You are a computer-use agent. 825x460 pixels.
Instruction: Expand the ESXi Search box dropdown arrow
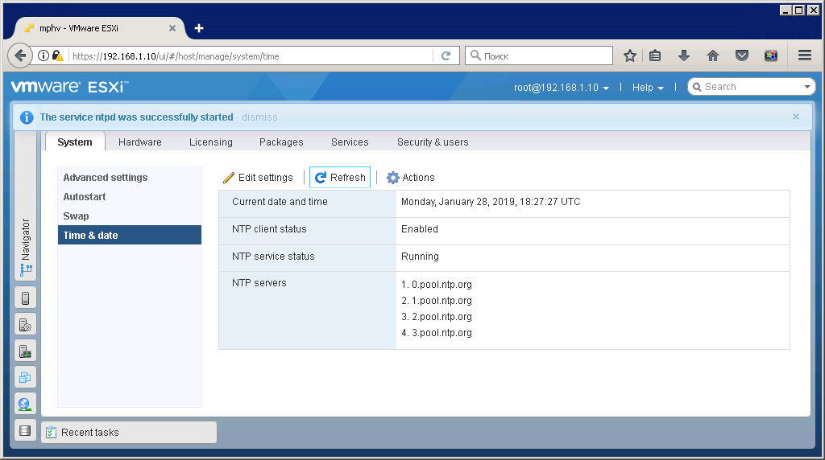pyautogui.click(x=807, y=87)
